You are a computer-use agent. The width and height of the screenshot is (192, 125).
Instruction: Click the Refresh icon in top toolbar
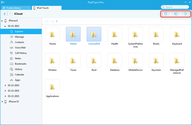165,14
